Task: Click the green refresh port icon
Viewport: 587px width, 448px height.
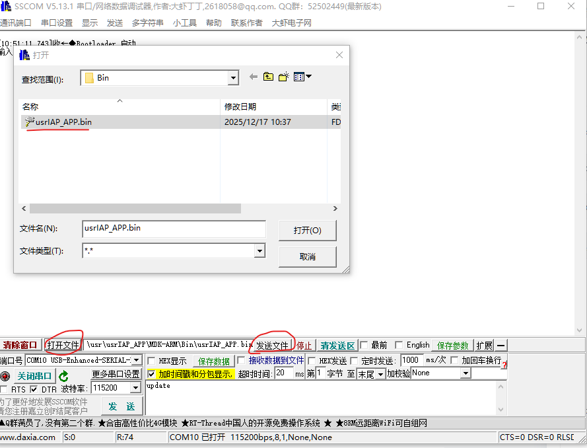Action: [x=63, y=376]
